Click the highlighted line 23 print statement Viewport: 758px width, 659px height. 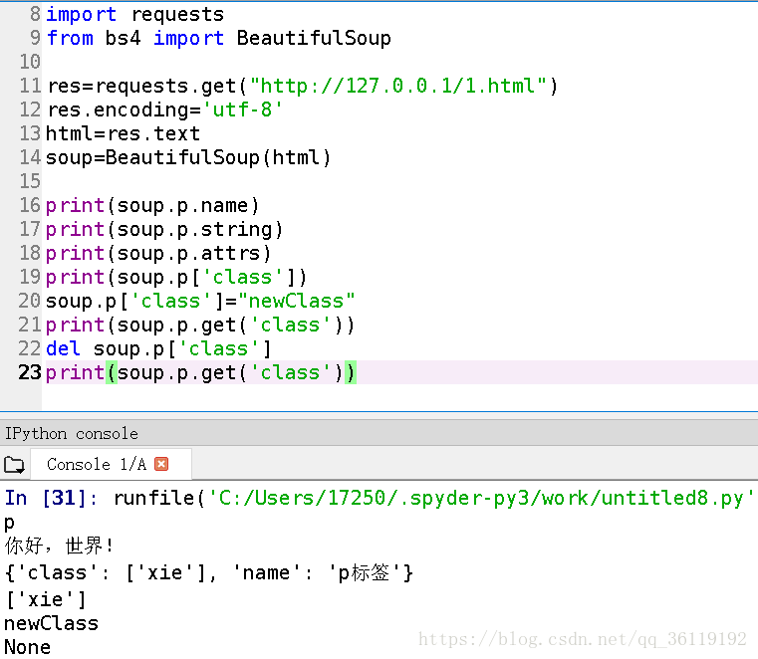click(200, 372)
